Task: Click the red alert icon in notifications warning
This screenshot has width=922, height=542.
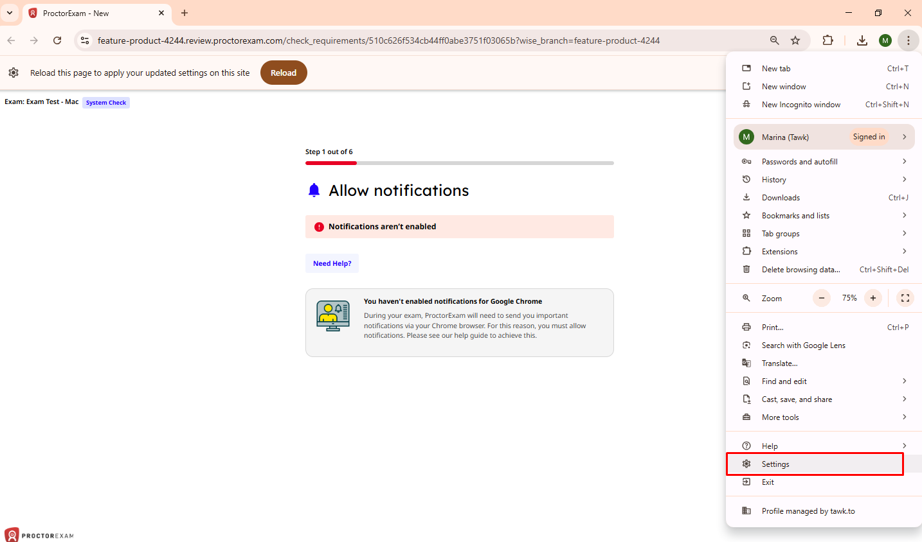Action: [319, 227]
